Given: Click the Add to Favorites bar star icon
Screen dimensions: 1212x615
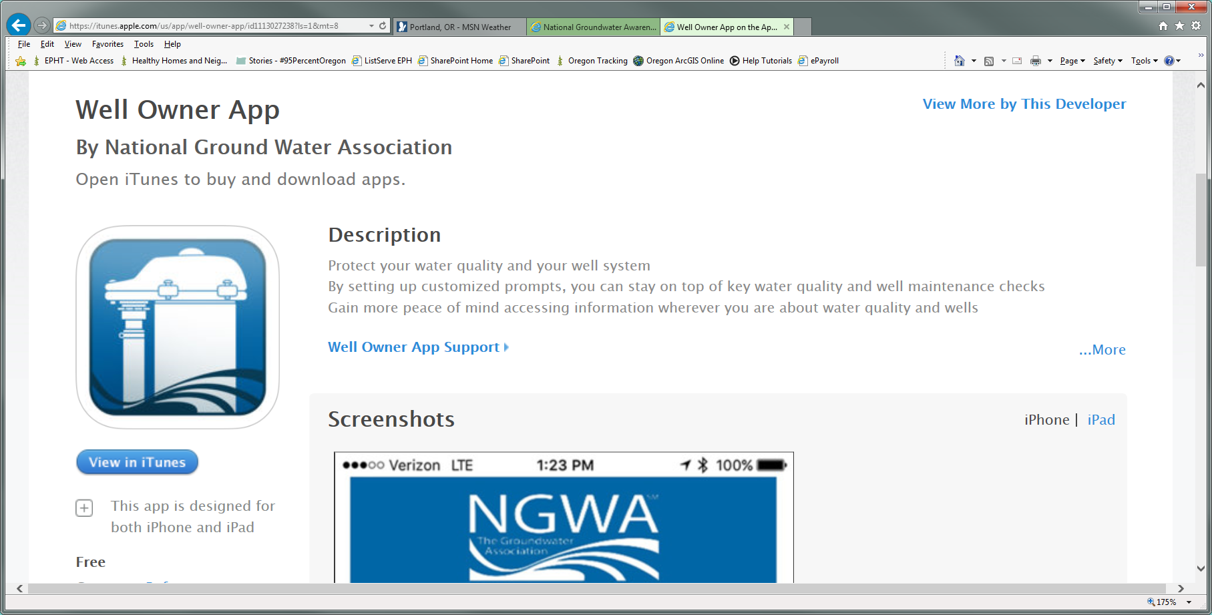Looking at the screenshot, I should (21, 61).
